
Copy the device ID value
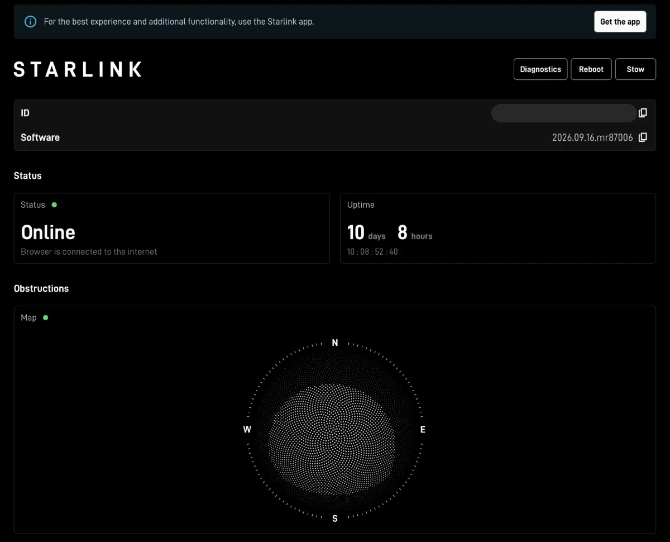click(x=643, y=113)
